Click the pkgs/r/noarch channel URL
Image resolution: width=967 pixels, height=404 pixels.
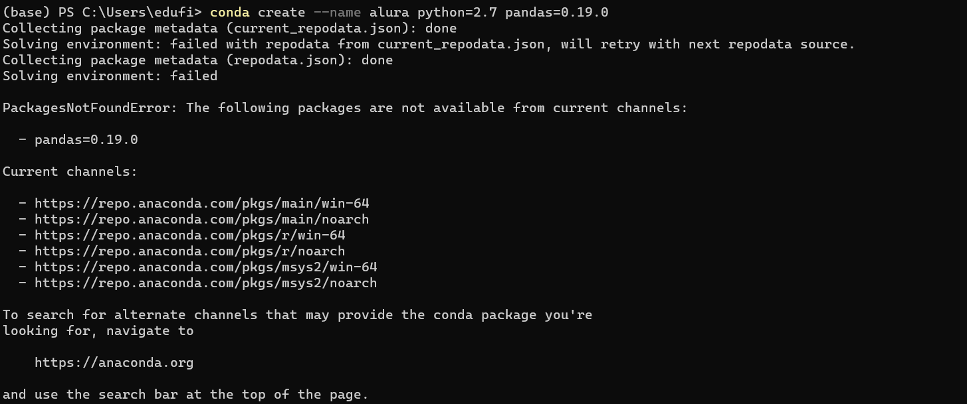click(189, 251)
